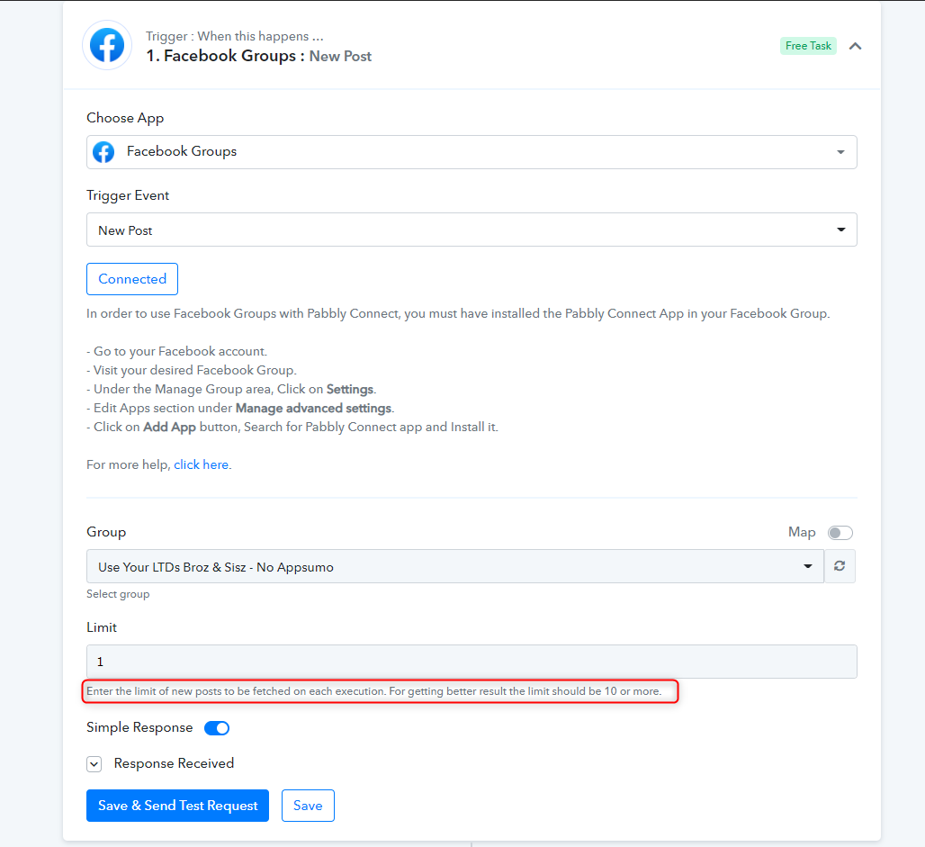Click the Facebook logo in trigger header
Viewport: 925px width, 847px height.
coord(107,45)
